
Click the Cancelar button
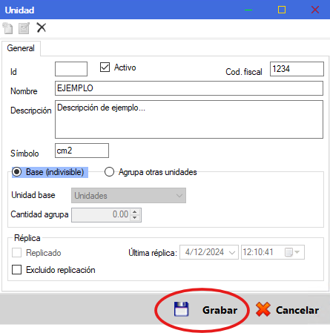pos(287,310)
